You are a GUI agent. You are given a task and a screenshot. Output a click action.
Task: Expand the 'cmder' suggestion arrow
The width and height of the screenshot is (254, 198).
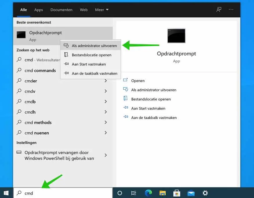pos(106,81)
